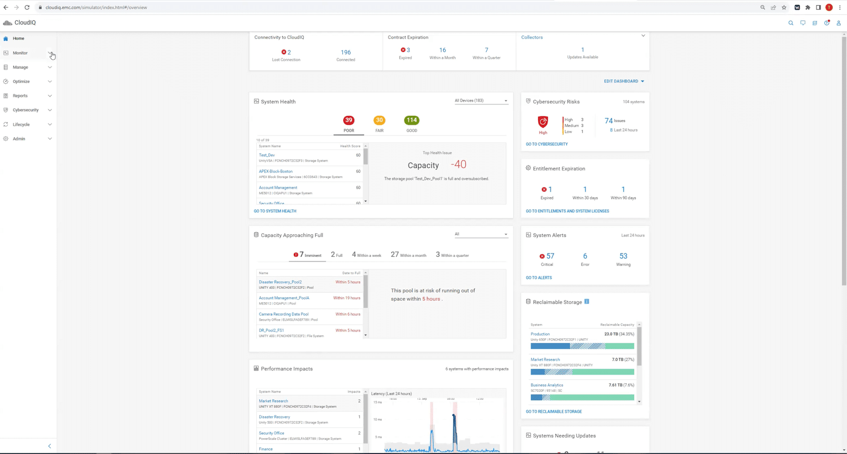847x454 pixels.
Task: Click the Latency chart spike
Action: (453, 432)
